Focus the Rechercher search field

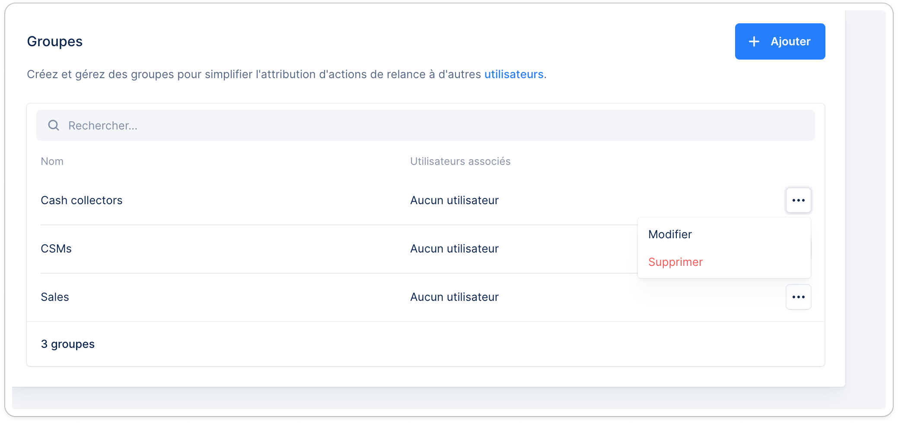426,125
